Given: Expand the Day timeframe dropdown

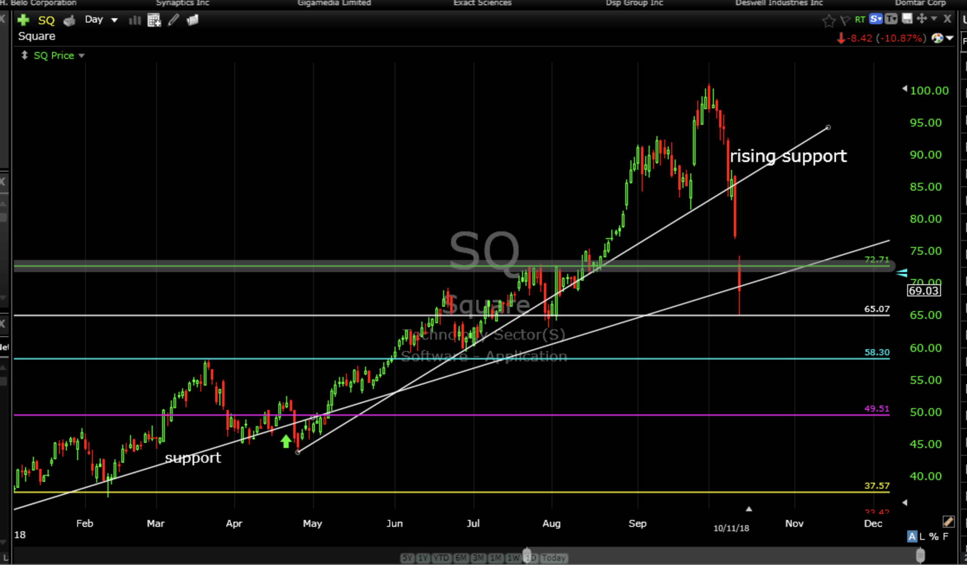Looking at the screenshot, I should (x=114, y=20).
